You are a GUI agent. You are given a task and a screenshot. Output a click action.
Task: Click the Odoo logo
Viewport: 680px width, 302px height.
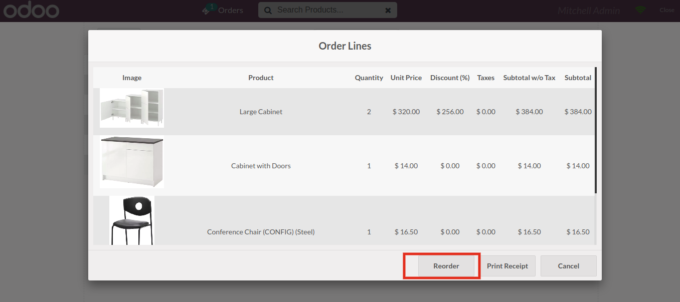tap(32, 10)
